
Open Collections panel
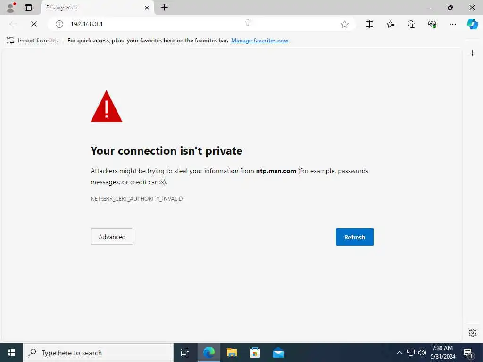(x=411, y=24)
